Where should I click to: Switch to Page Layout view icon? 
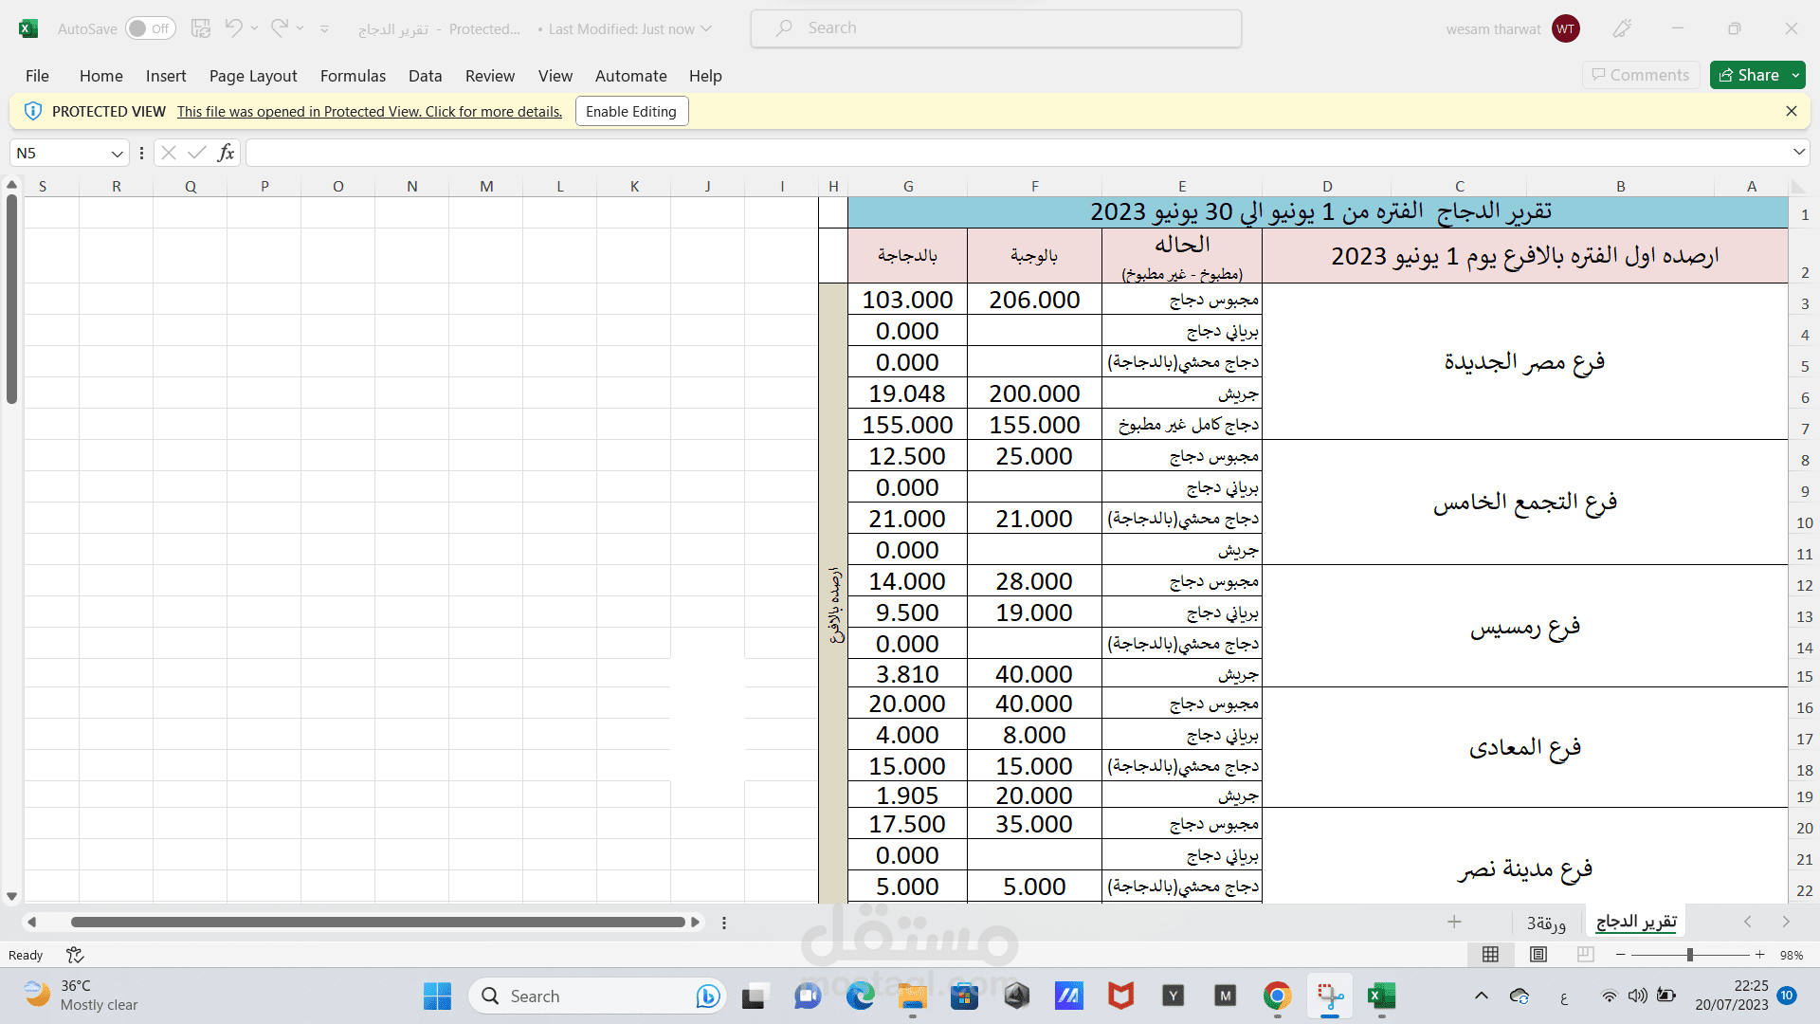[1538, 955]
